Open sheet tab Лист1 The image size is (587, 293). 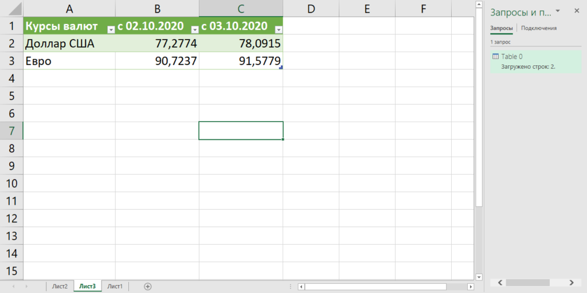115,286
